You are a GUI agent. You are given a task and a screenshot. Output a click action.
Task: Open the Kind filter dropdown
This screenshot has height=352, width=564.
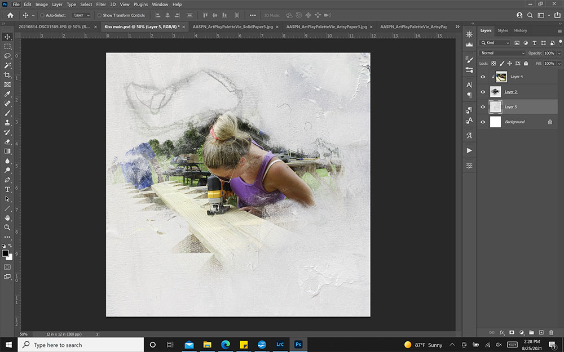(x=495, y=43)
